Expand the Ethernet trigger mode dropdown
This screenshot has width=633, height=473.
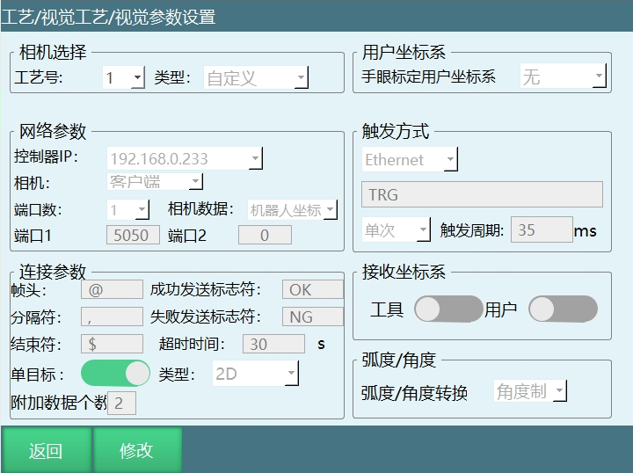(x=410, y=160)
